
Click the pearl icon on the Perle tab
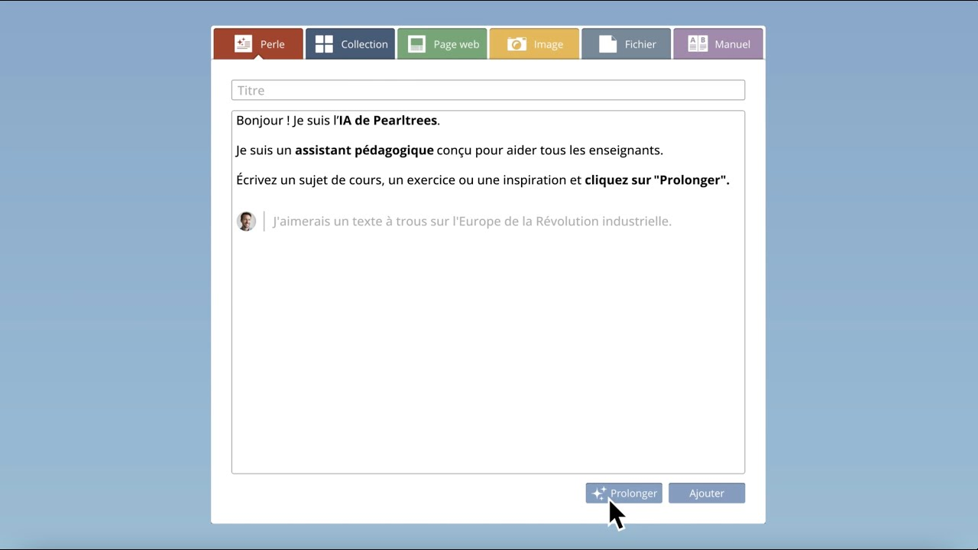pos(242,44)
